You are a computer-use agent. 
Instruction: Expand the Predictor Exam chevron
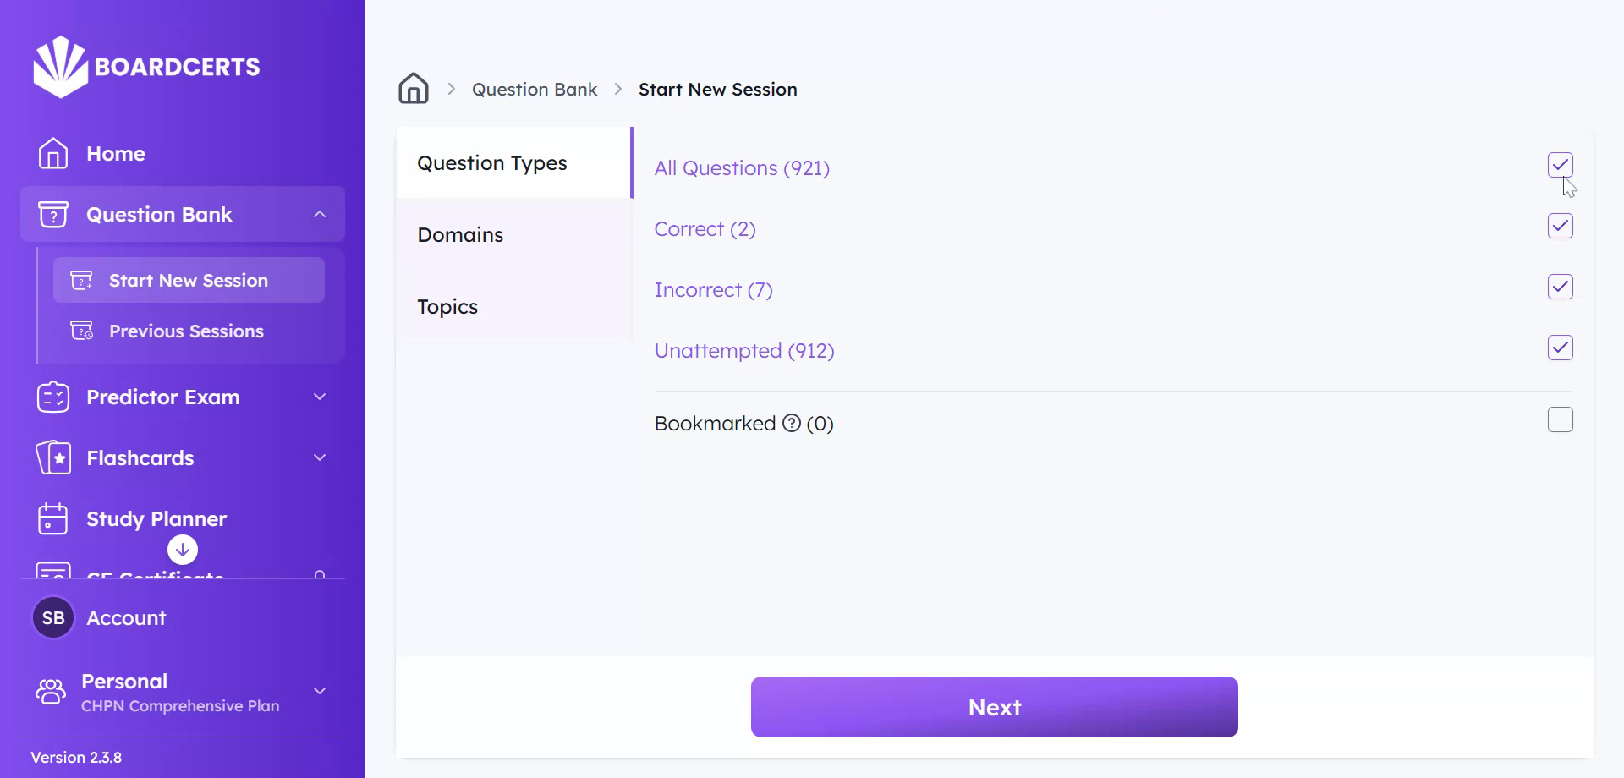coord(320,397)
